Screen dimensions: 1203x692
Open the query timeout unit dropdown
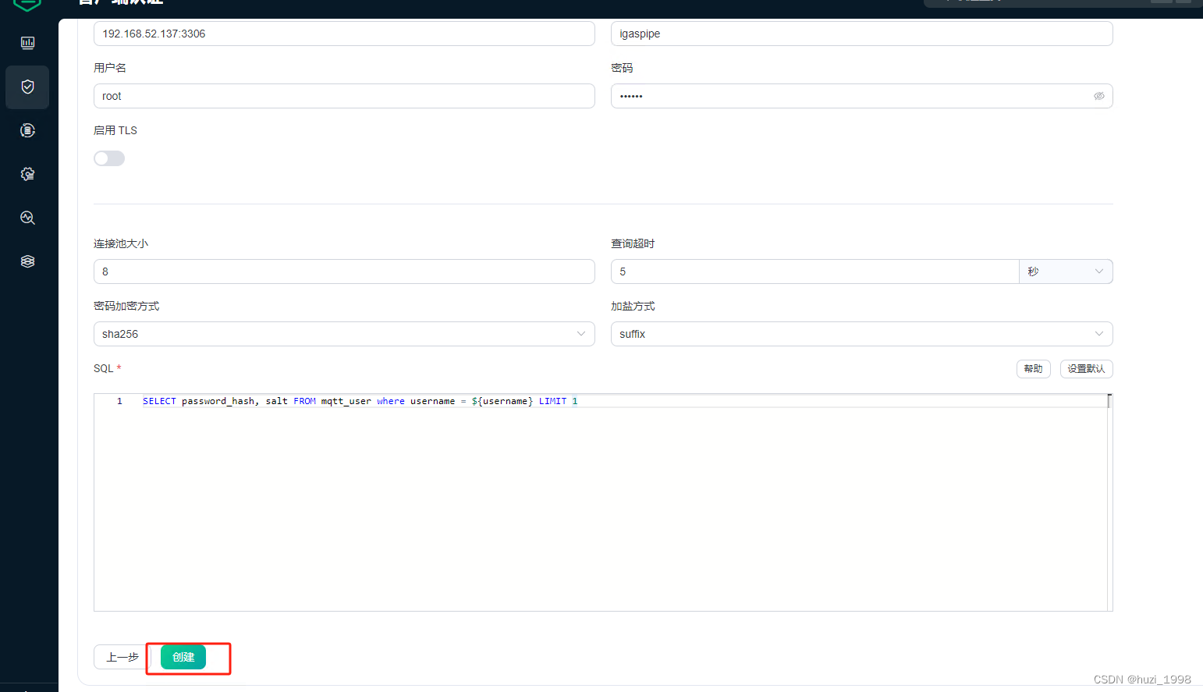1066,271
